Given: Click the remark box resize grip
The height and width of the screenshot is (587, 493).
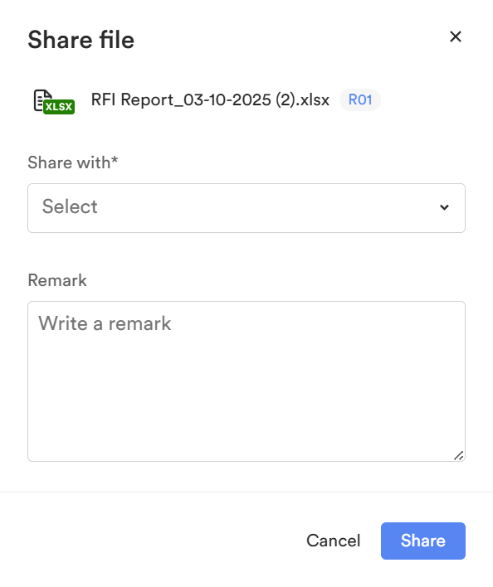Looking at the screenshot, I should click(x=458, y=455).
